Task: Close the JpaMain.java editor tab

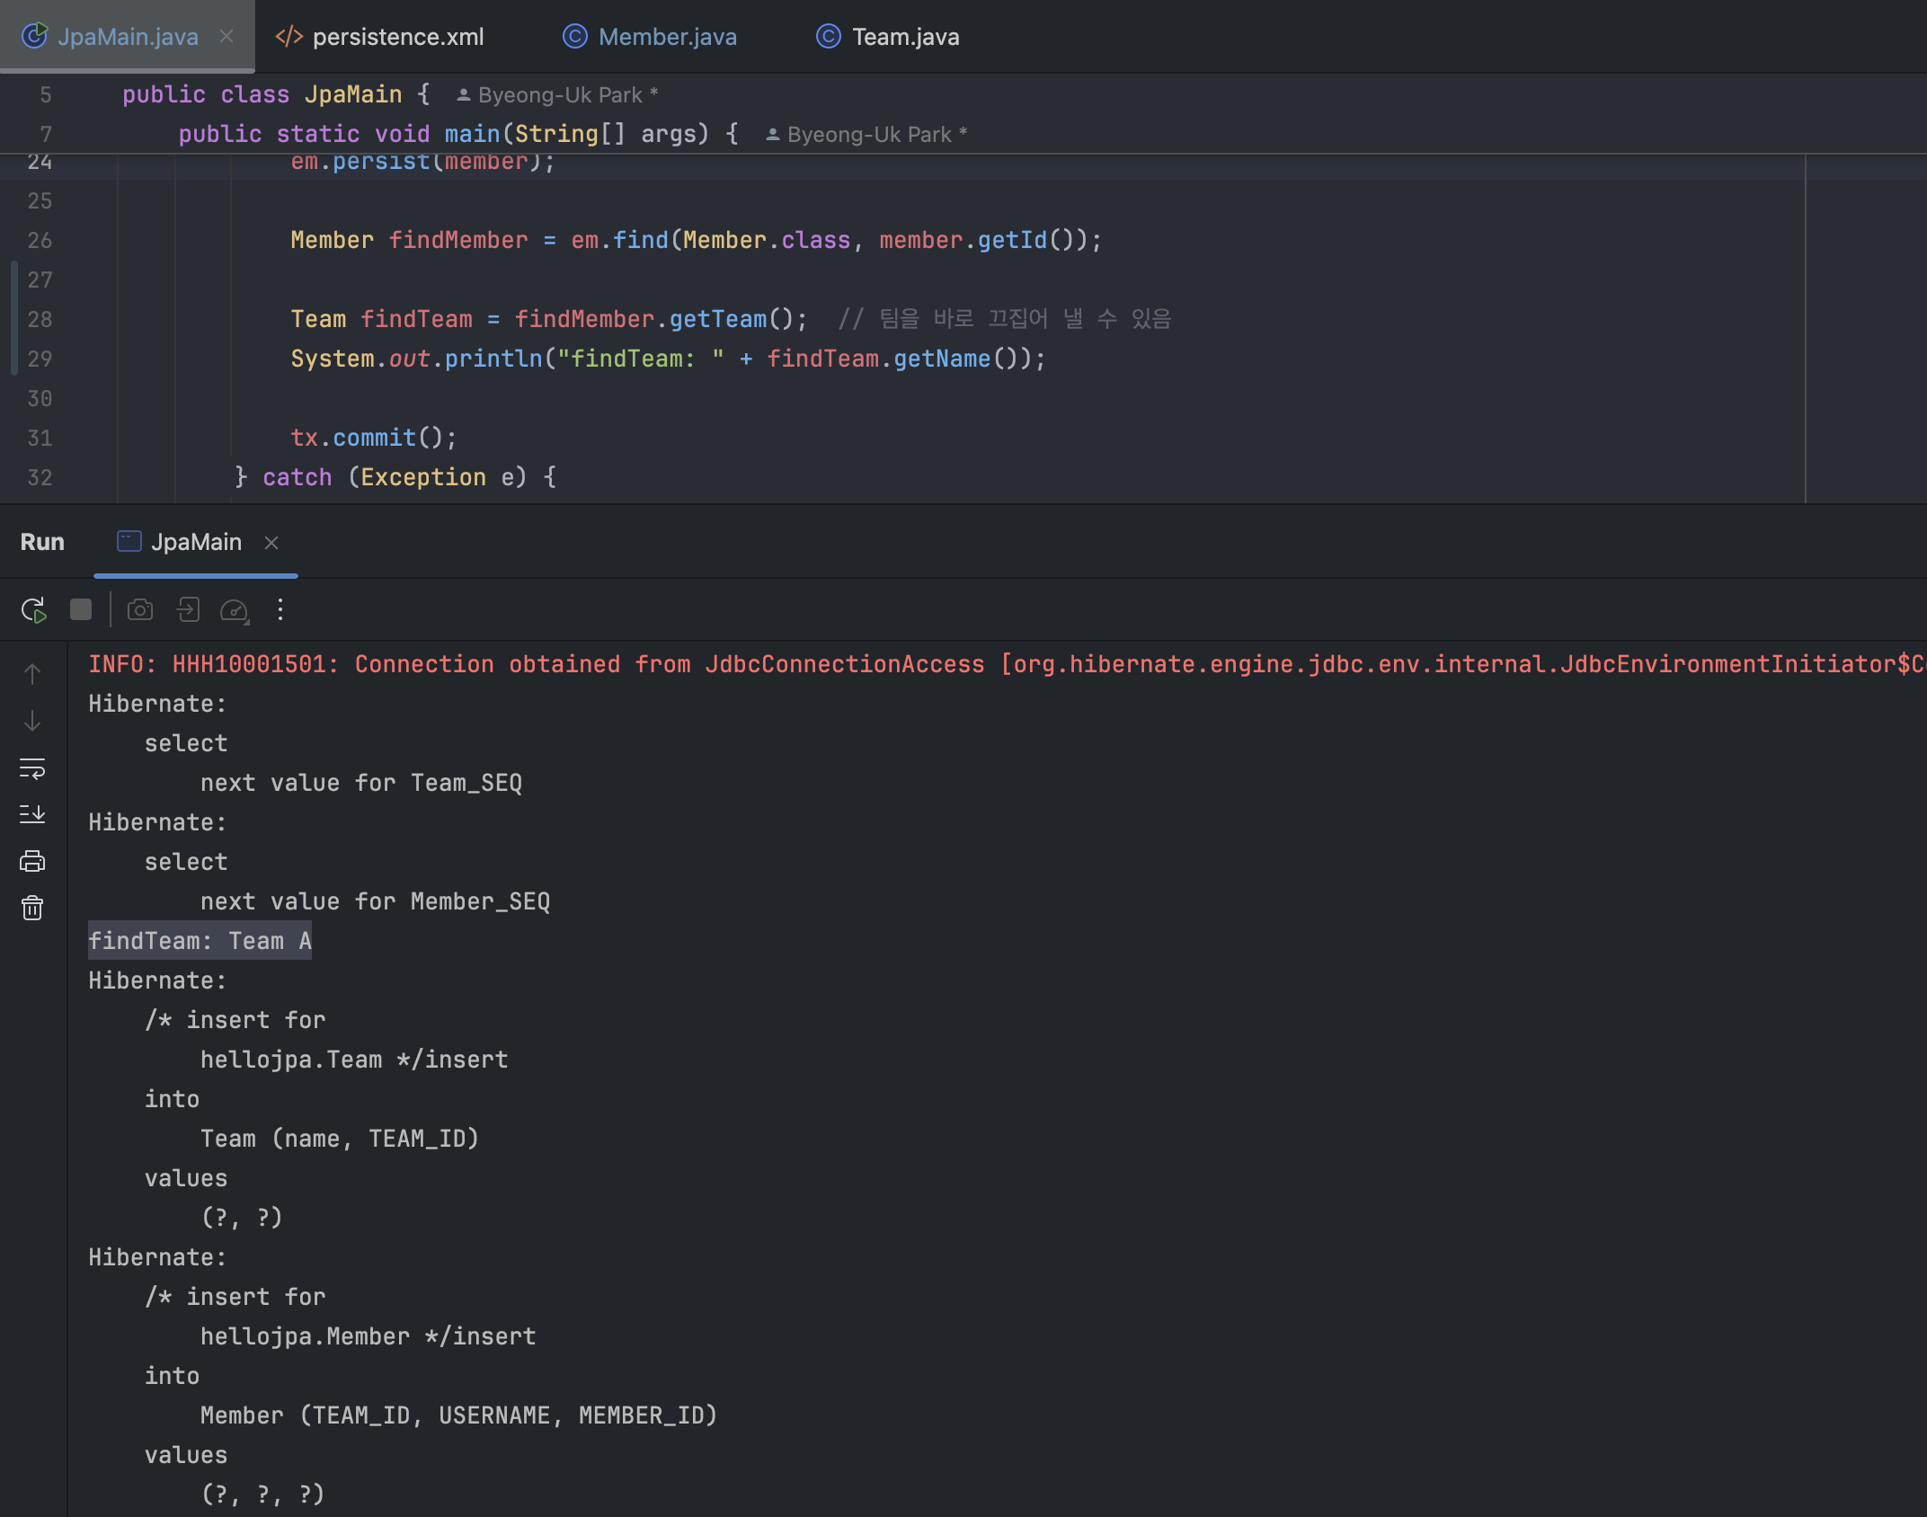Action: click(226, 36)
